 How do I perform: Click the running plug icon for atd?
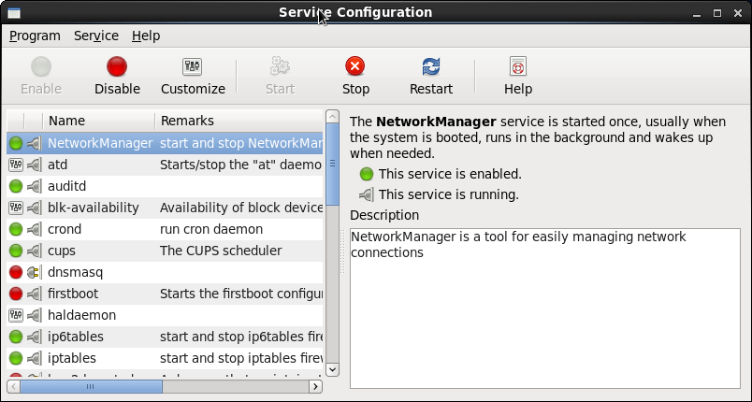tap(34, 165)
